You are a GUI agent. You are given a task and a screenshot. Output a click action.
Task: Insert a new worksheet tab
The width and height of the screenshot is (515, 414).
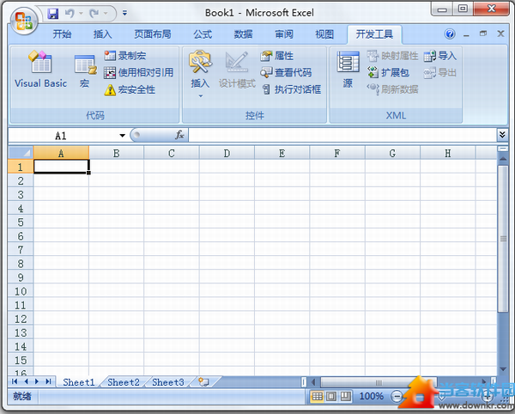[203, 382]
